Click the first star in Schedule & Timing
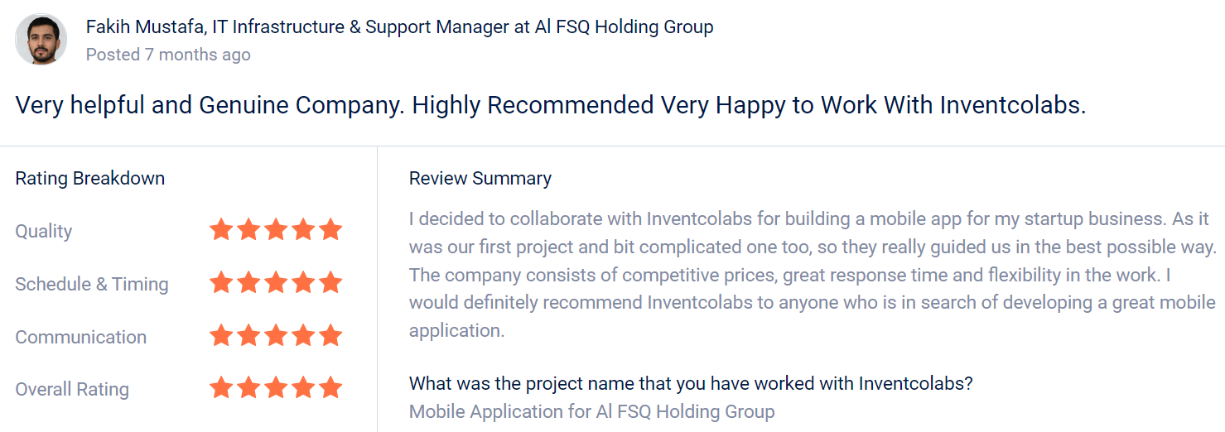Viewport: 1225px width, 432px height. pyautogui.click(x=221, y=283)
